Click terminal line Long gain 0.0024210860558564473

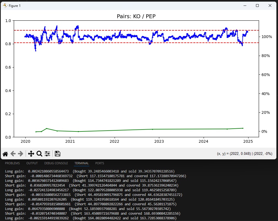[90, 171]
